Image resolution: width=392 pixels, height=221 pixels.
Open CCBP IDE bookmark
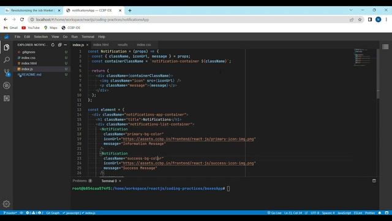click(x=71, y=28)
